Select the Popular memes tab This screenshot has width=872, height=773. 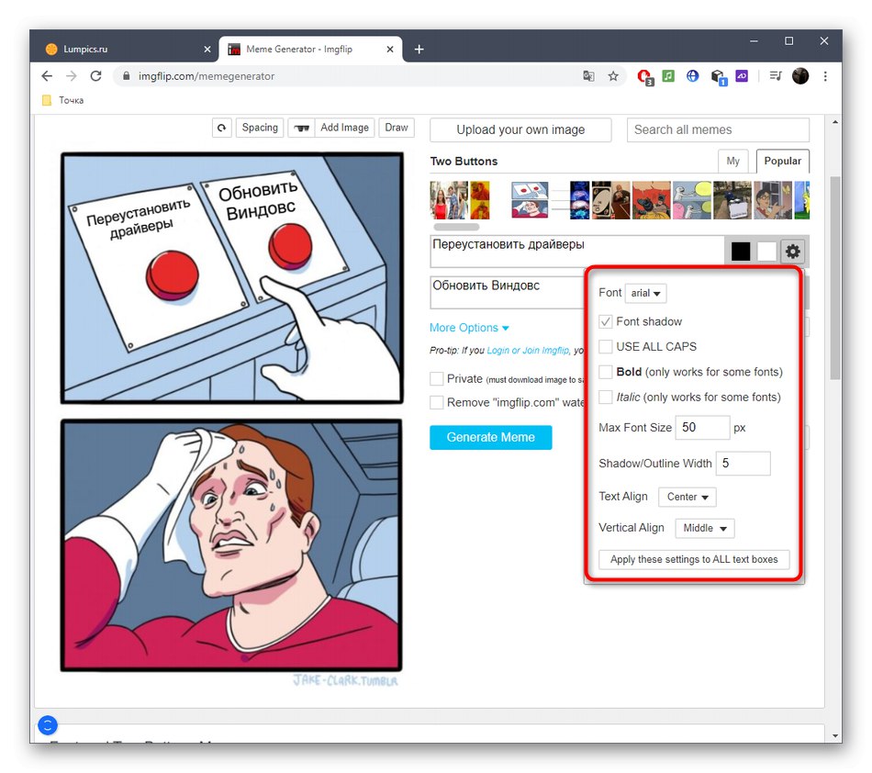(x=782, y=162)
